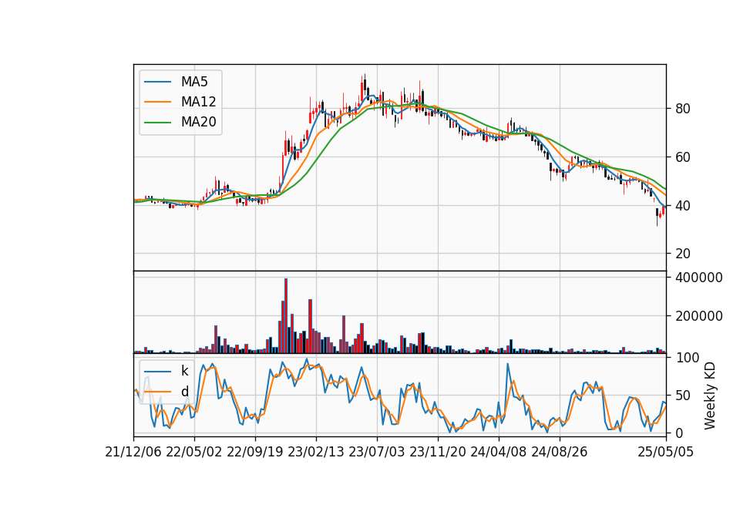Click the 23/07/03 date axis label
Image resolution: width=740 pixels, height=532 pixels.
click(377, 452)
